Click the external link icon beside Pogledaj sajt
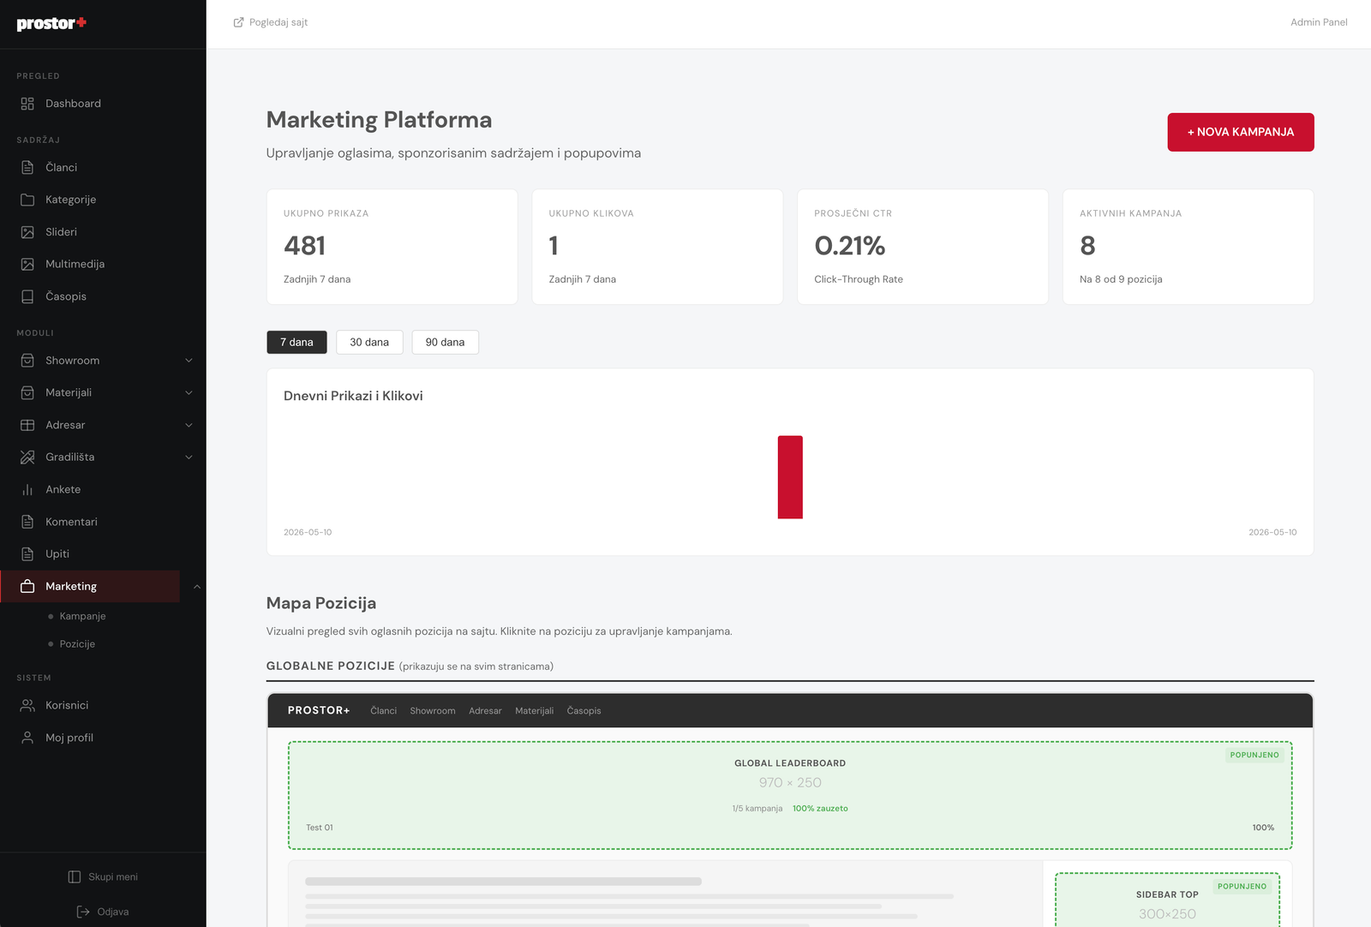1371x927 pixels. 239,22
